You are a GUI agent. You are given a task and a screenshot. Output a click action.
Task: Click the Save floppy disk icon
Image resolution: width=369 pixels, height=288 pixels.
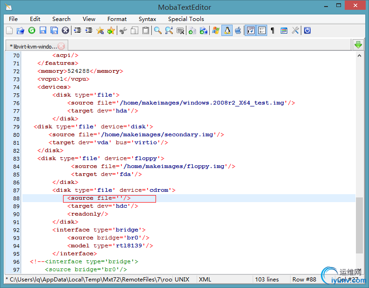tap(43, 31)
